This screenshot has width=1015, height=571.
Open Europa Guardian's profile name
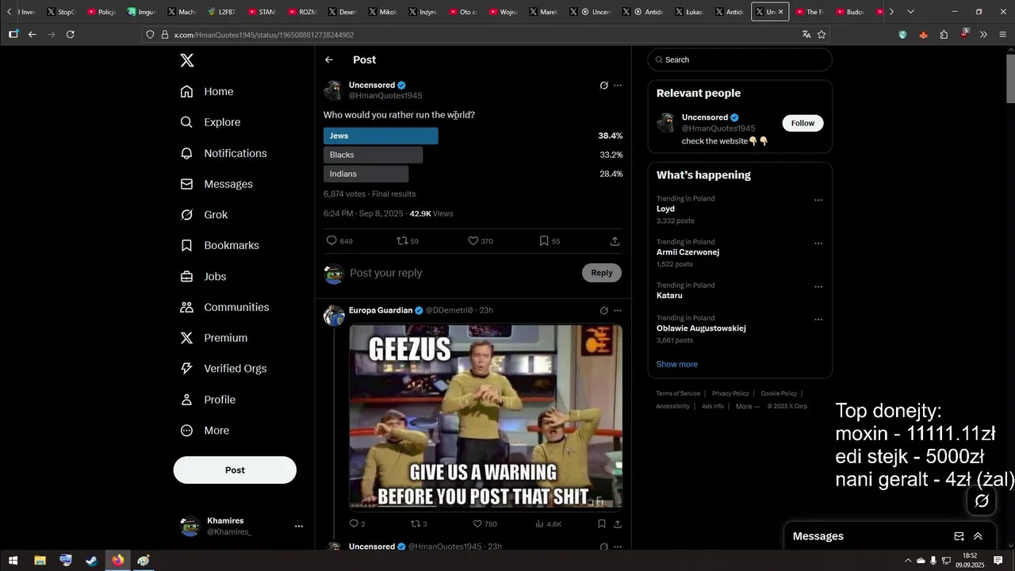point(381,310)
